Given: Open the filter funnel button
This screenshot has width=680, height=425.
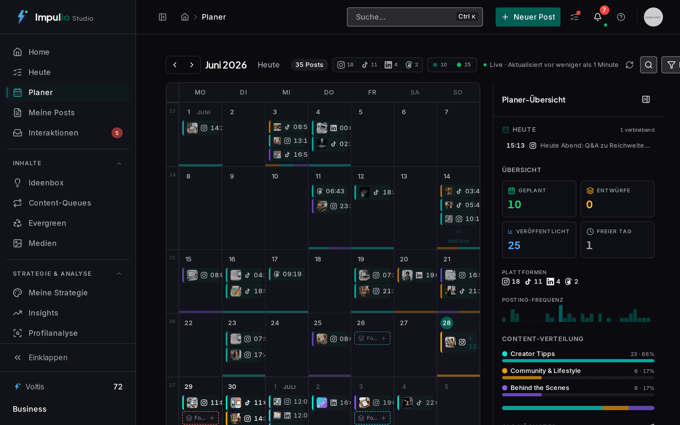Looking at the screenshot, I should pyautogui.click(x=671, y=65).
